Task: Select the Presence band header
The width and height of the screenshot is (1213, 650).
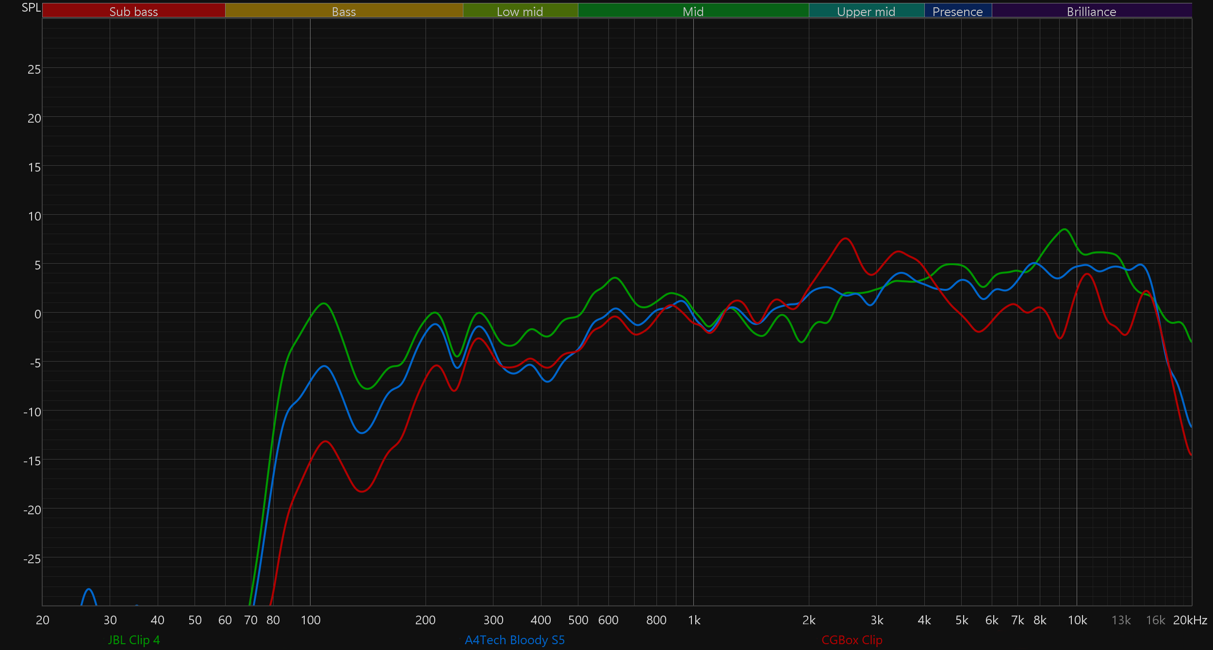Action: click(x=957, y=11)
